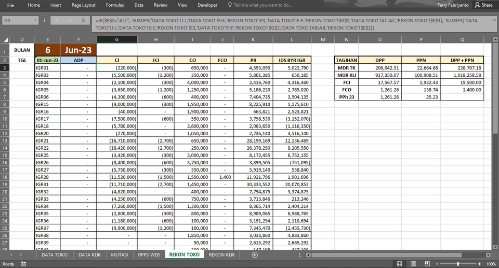Click the Select All corner triangle

click(x=6, y=40)
